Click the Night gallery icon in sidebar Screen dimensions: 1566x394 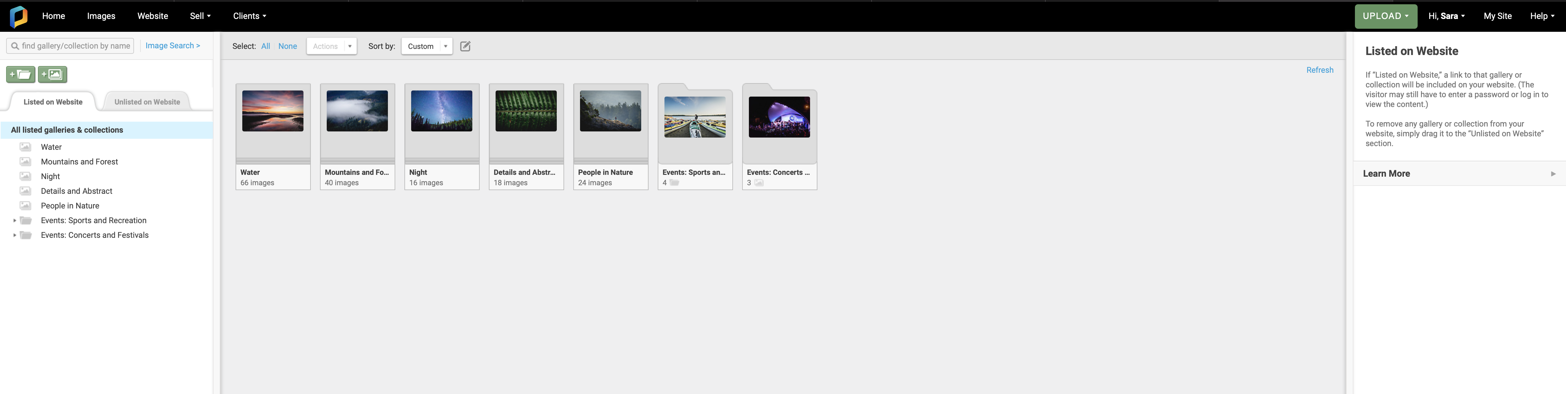coord(25,176)
